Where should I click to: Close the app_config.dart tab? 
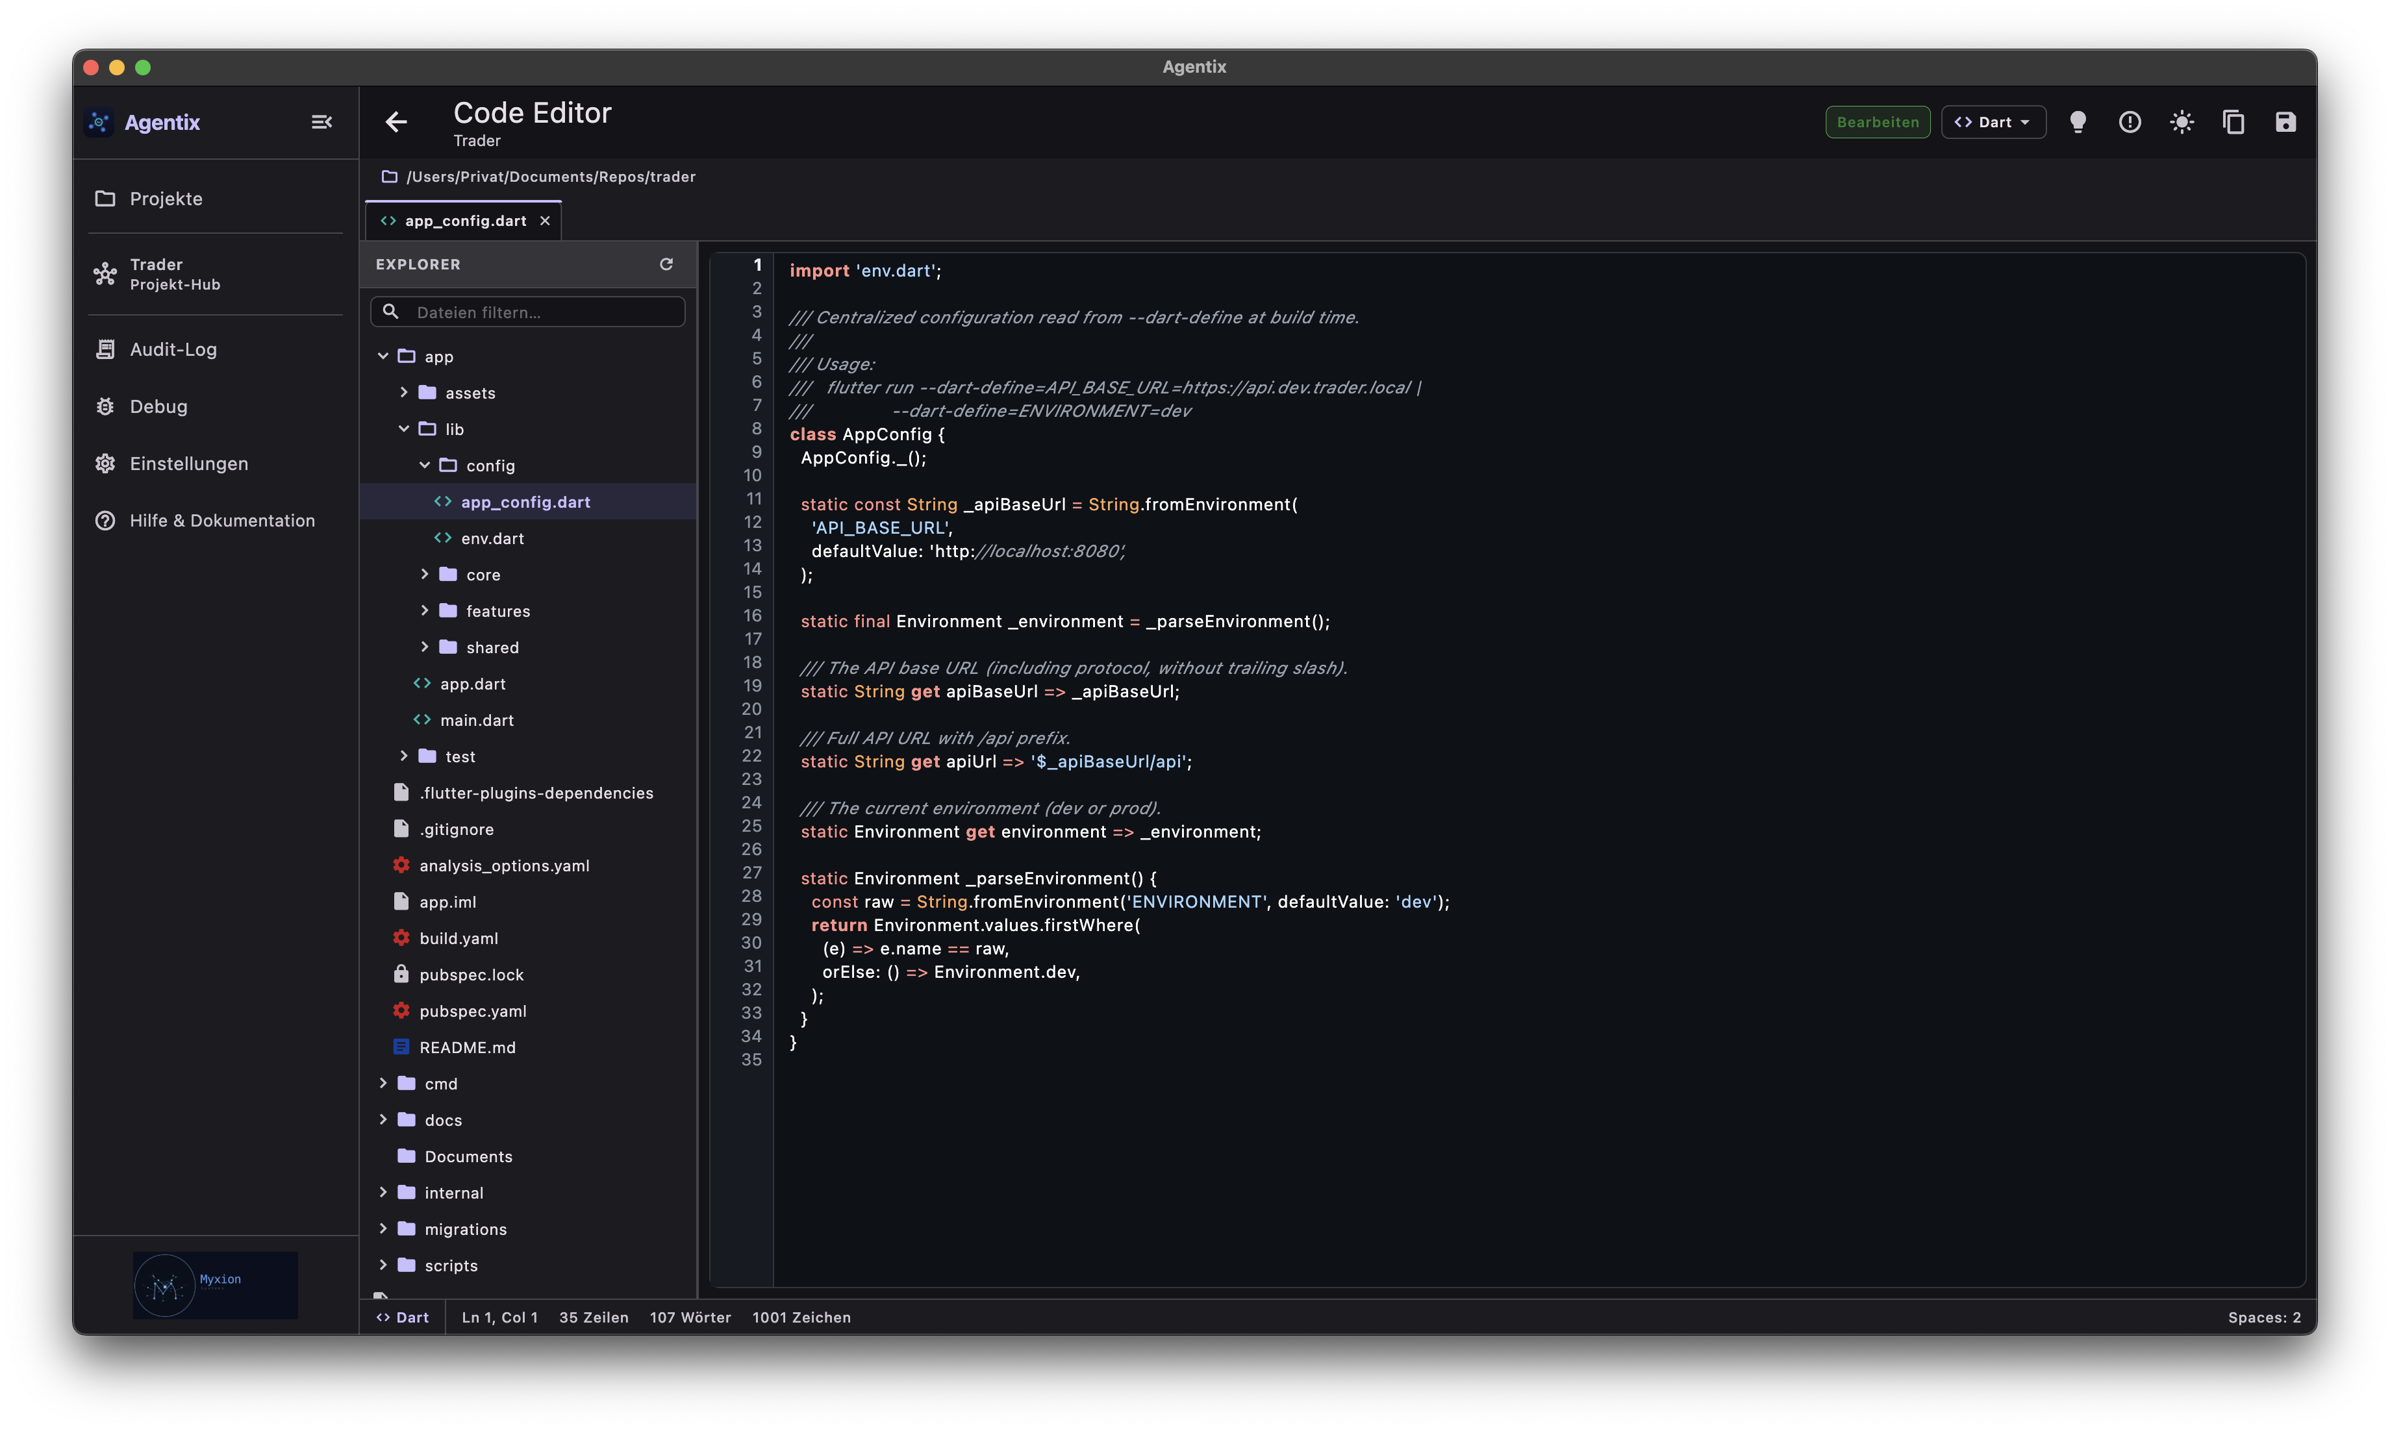coord(545,221)
